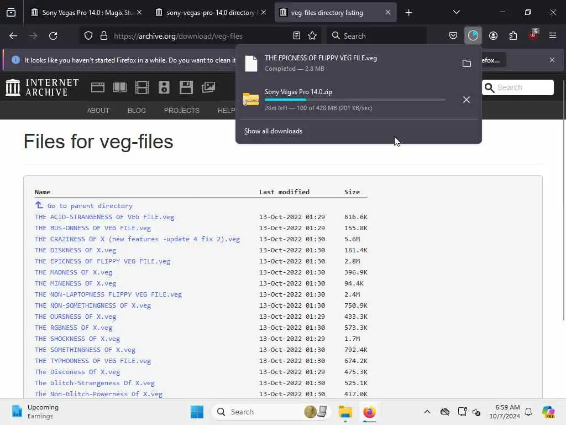The width and height of the screenshot is (566, 425).
Task: List all tabs dropdown arrow
Action: click(456, 13)
